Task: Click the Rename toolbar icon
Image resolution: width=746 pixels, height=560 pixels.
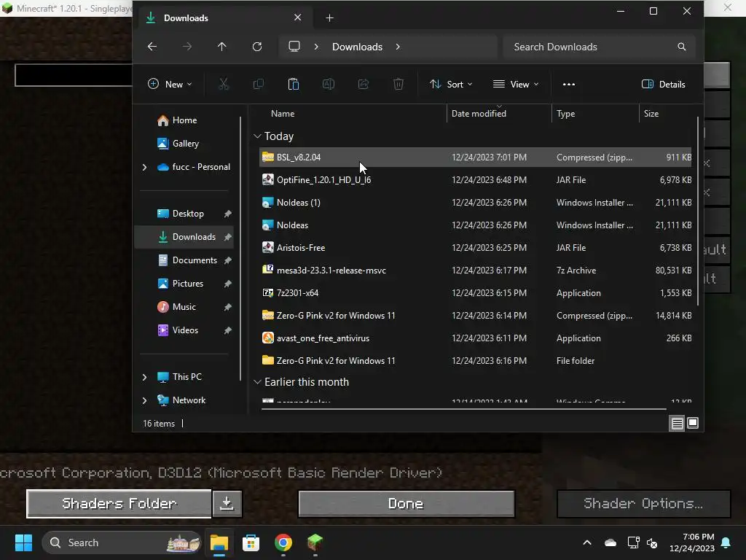Action: 329,85
